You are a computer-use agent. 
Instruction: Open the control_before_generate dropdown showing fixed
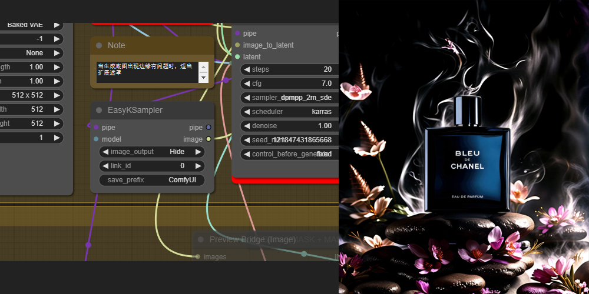[x=289, y=154]
